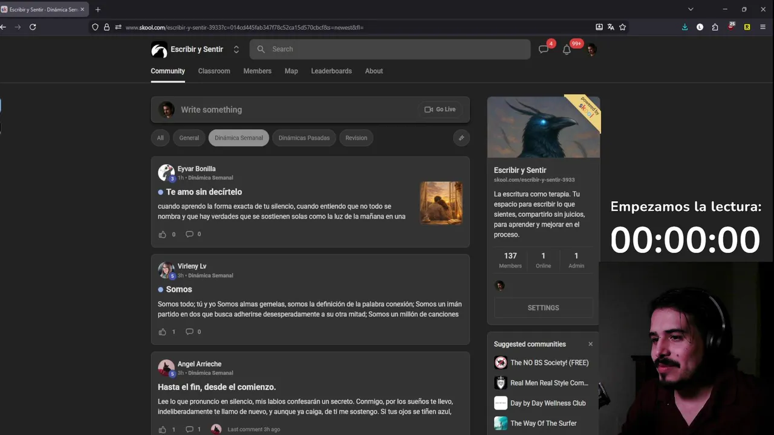Open Eyvar Bonilla's profile avatar
The height and width of the screenshot is (435, 774).
point(166,173)
